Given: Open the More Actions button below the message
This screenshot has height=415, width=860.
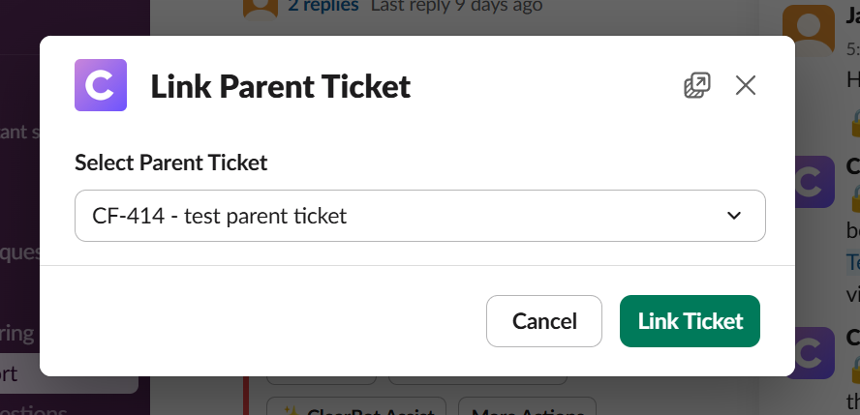Looking at the screenshot, I should tap(527, 408).
